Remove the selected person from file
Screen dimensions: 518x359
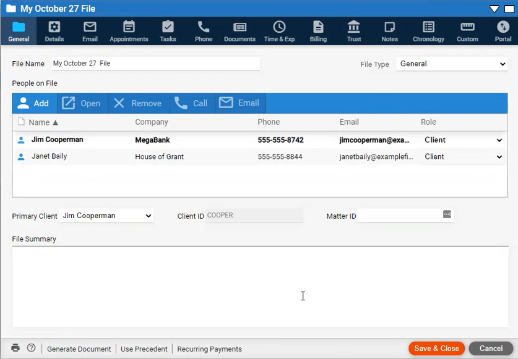[x=139, y=103]
